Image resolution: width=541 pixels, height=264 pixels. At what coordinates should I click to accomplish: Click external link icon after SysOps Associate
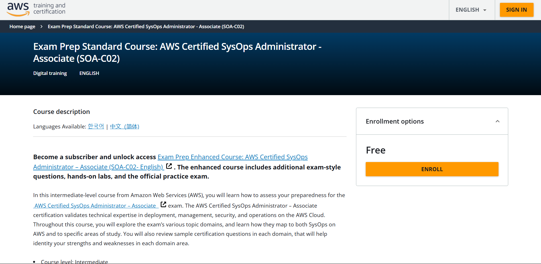[x=163, y=204]
